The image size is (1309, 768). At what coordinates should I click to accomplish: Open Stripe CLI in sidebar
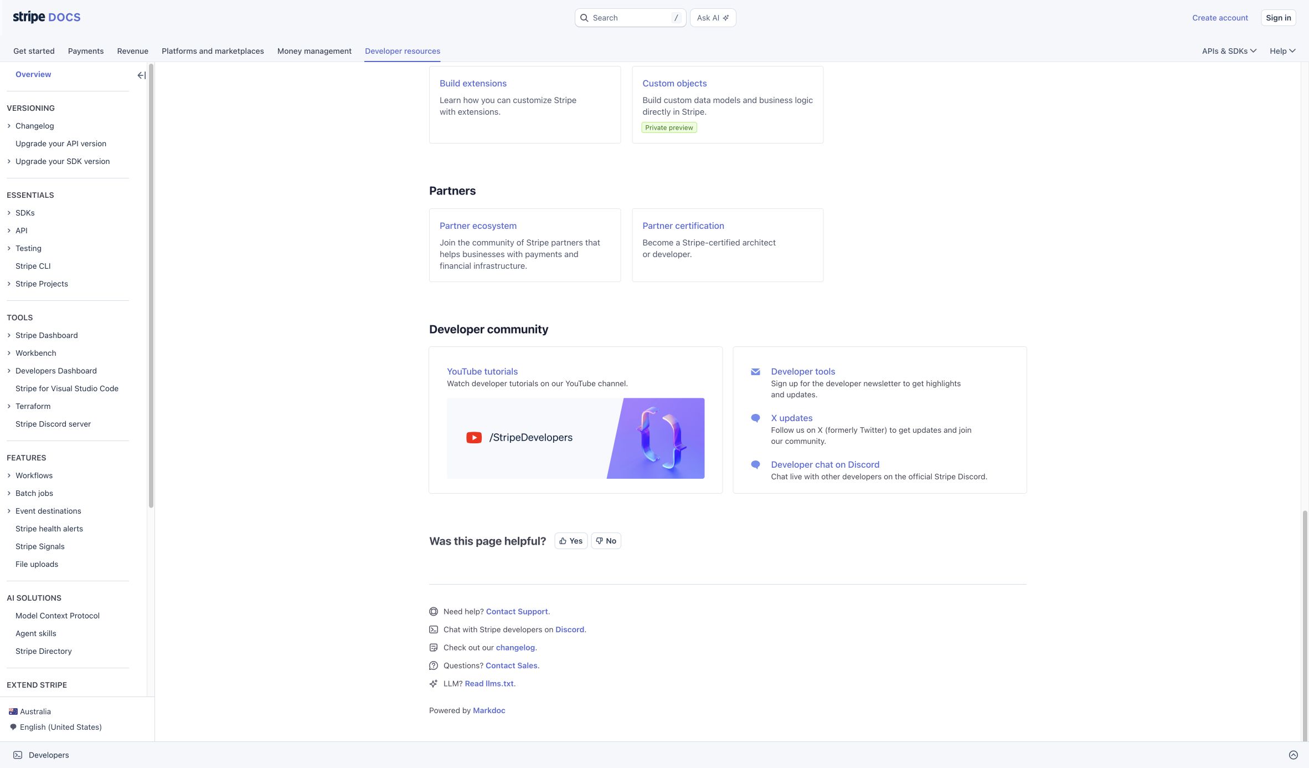click(x=33, y=266)
